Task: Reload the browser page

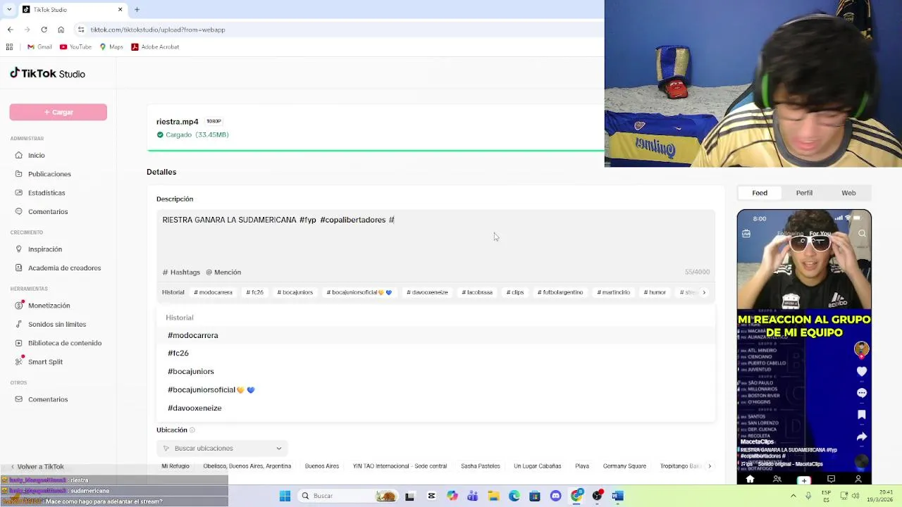Action: [44, 30]
